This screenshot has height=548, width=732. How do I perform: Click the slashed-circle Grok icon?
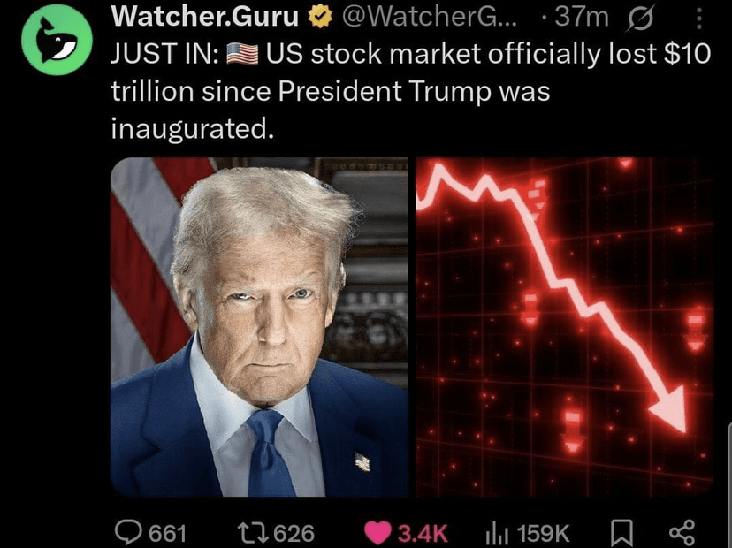[639, 19]
